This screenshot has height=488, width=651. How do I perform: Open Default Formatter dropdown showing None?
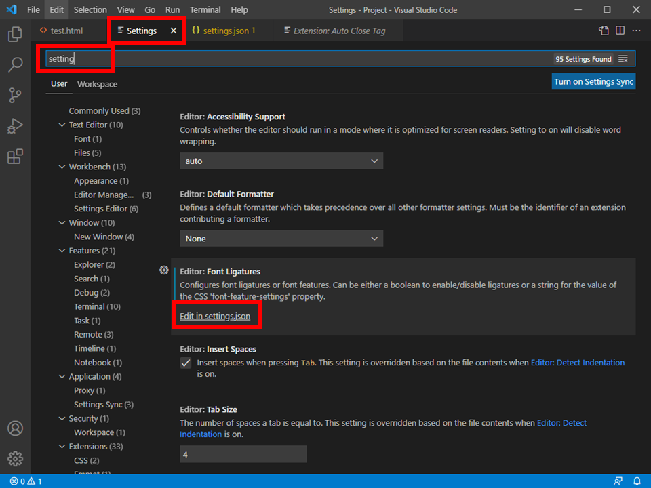[x=281, y=239]
